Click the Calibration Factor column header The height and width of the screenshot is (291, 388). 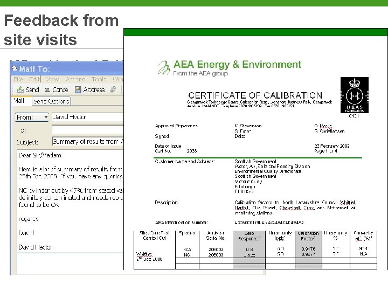coord(308,236)
